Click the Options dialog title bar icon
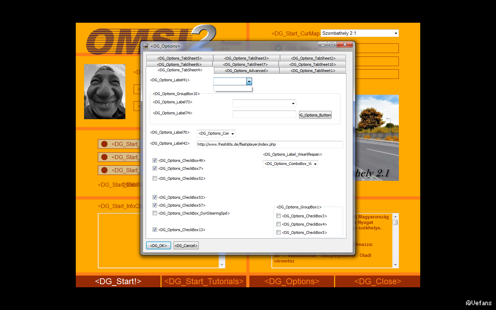This screenshot has height=310, width=496. (x=146, y=46)
